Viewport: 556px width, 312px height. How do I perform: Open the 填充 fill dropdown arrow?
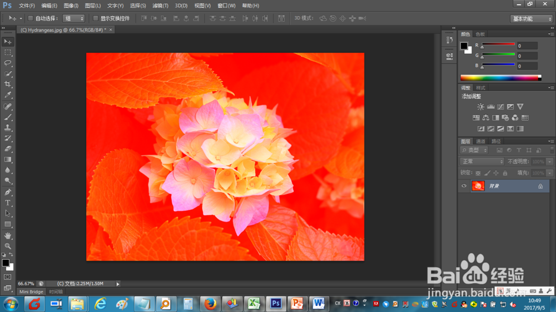point(550,173)
